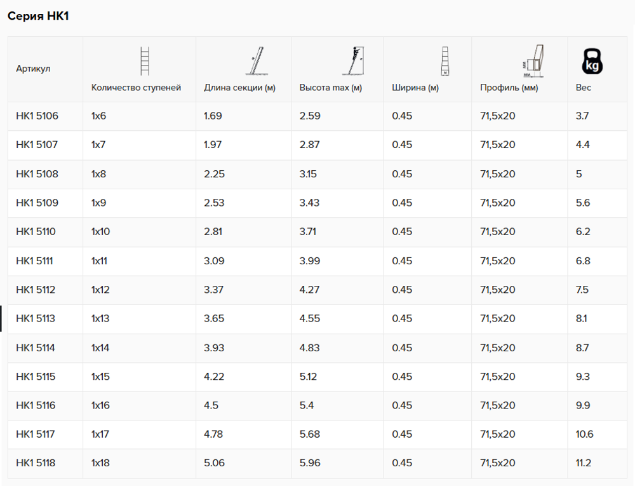Select section length value 4.22
This screenshot has height=486, width=635.
click(214, 377)
